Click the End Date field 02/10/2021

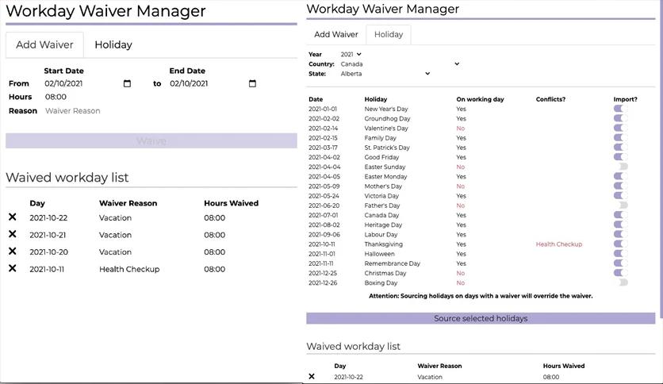pyautogui.click(x=213, y=84)
